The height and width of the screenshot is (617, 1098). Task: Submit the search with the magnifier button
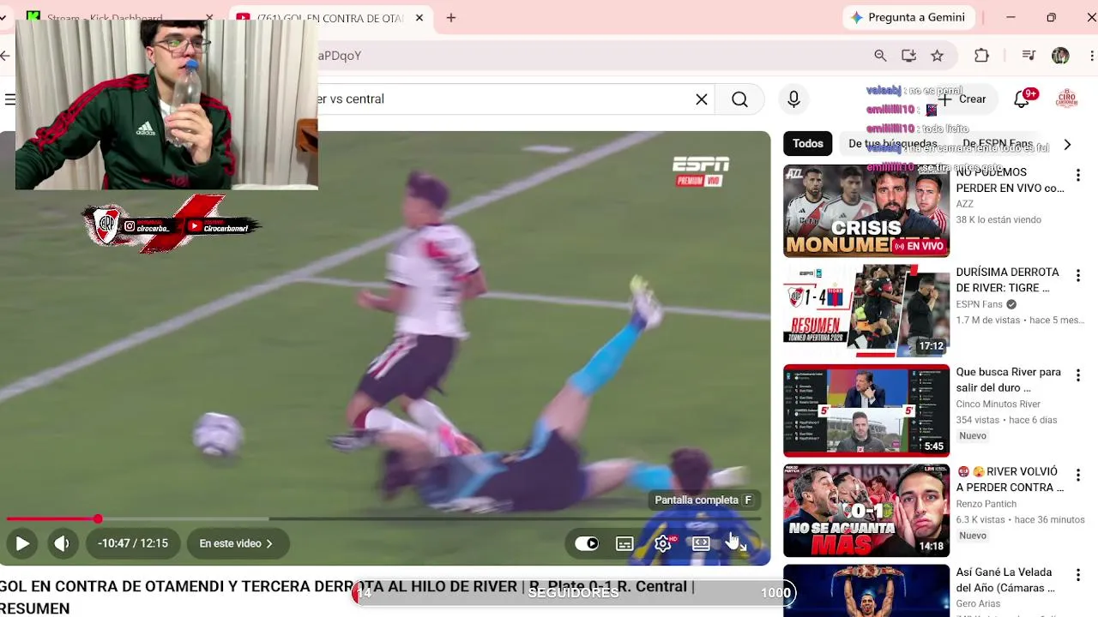tap(739, 99)
